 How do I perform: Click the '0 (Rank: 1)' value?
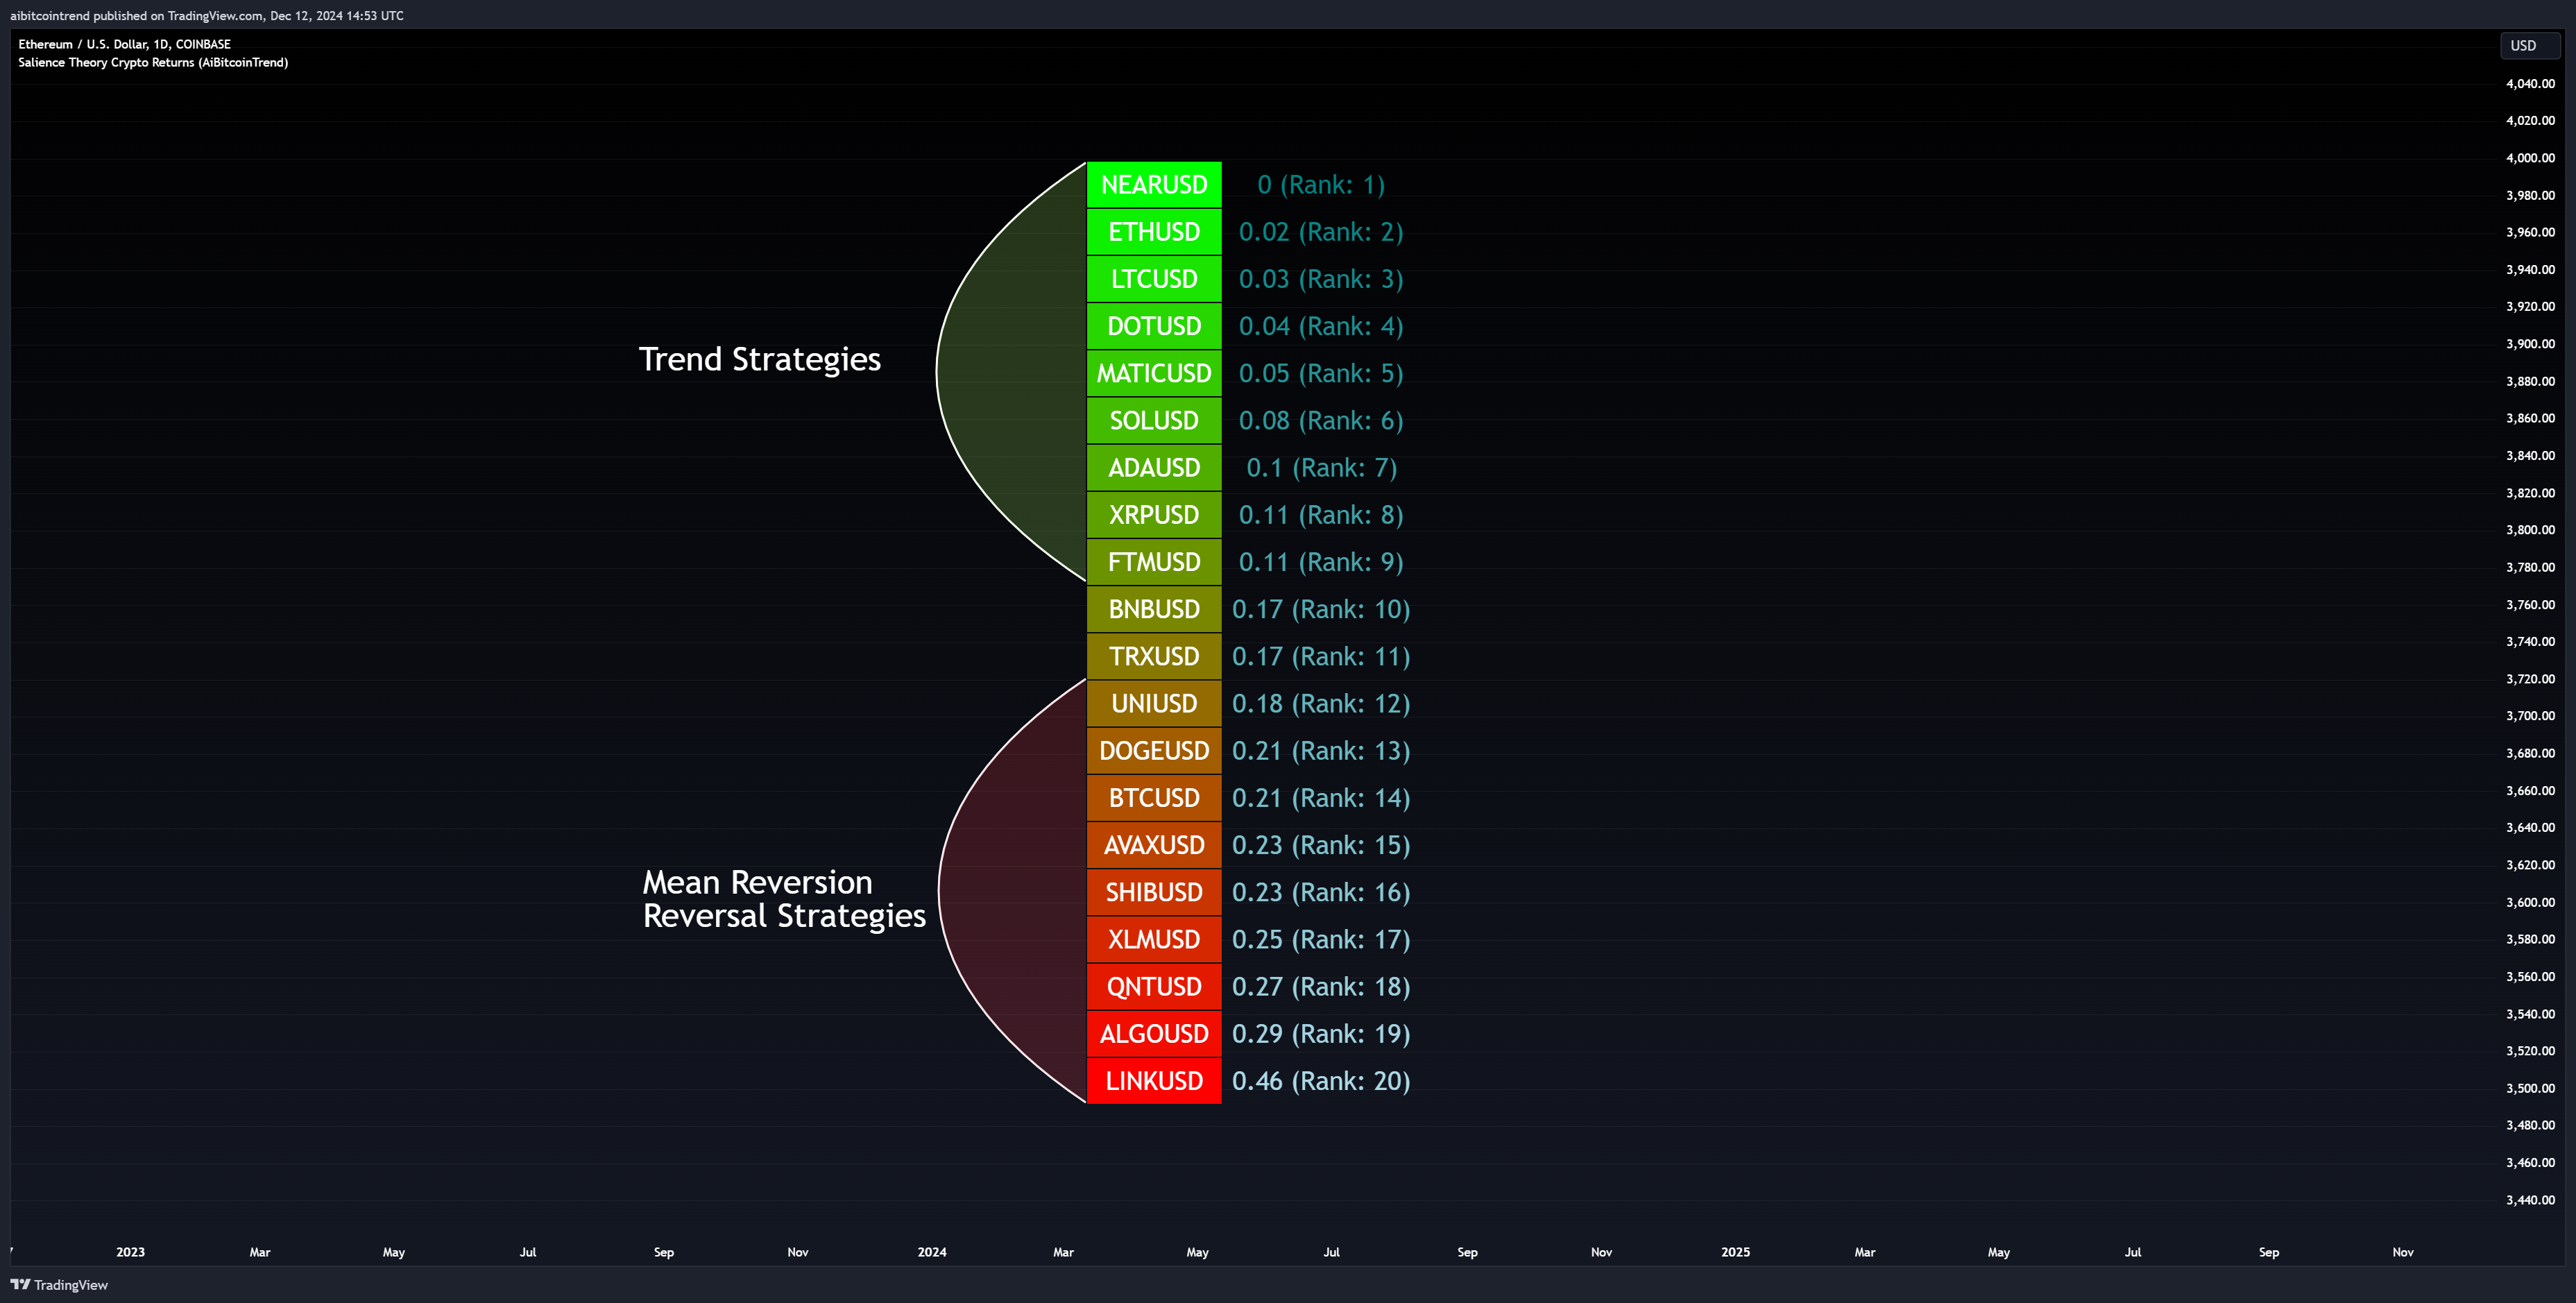click(1321, 185)
